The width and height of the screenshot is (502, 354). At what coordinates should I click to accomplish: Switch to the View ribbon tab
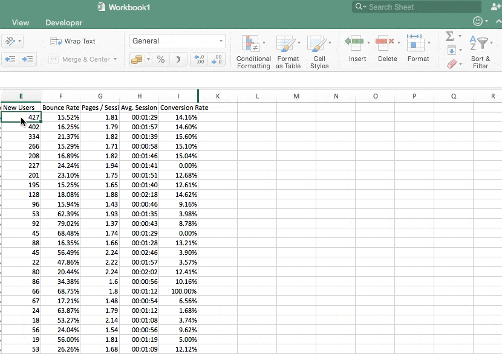point(20,22)
